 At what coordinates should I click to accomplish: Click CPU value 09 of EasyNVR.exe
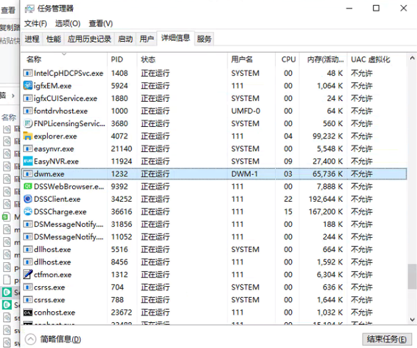point(288,161)
